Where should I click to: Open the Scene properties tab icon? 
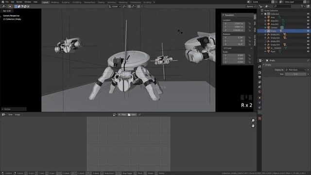(259, 87)
